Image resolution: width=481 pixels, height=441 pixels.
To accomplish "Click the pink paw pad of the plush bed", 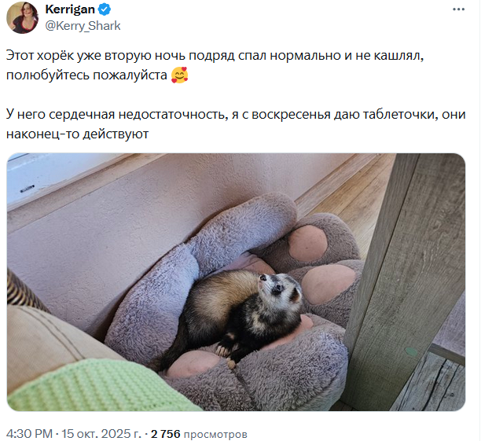I will click(x=307, y=244).
